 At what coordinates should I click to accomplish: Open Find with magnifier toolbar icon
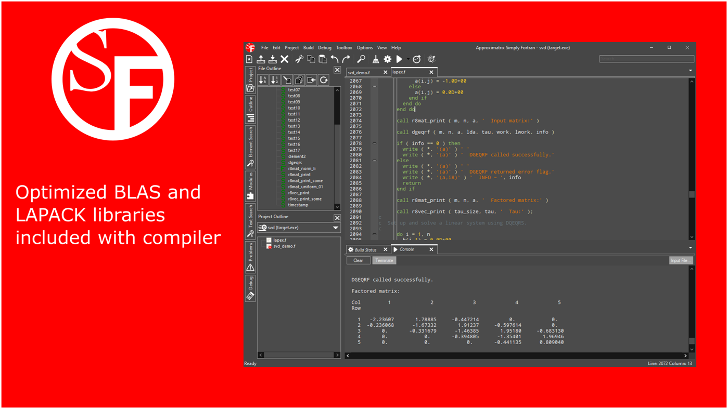tap(361, 59)
